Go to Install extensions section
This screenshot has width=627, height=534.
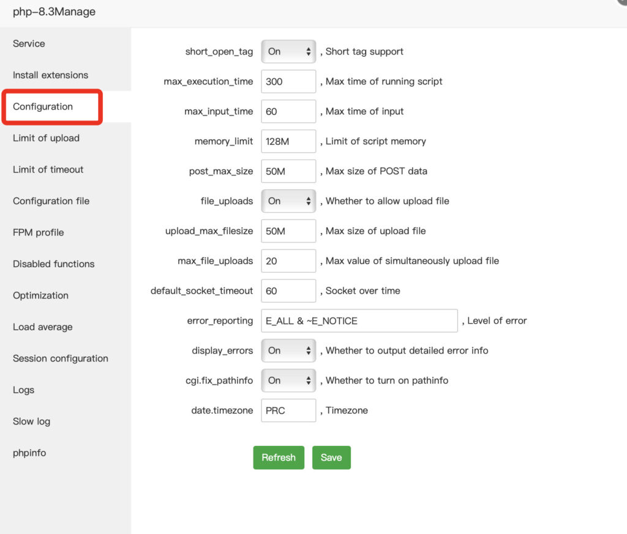coord(50,75)
